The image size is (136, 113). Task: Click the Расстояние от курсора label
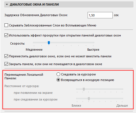coord(22,86)
